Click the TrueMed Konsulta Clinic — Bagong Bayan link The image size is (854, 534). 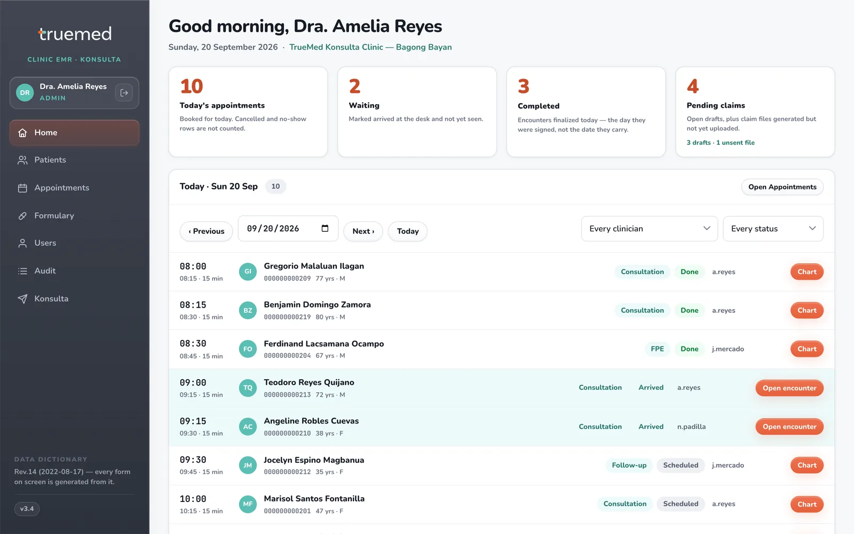pos(370,47)
